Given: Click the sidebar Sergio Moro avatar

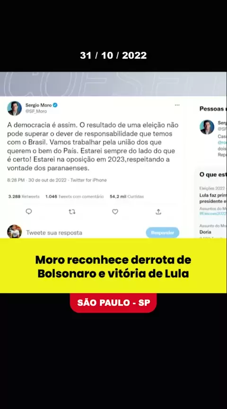Looking at the screenshot, I should [207, 127].
